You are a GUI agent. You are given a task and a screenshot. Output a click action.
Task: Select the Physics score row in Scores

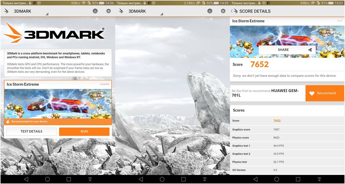pos(287,138)
